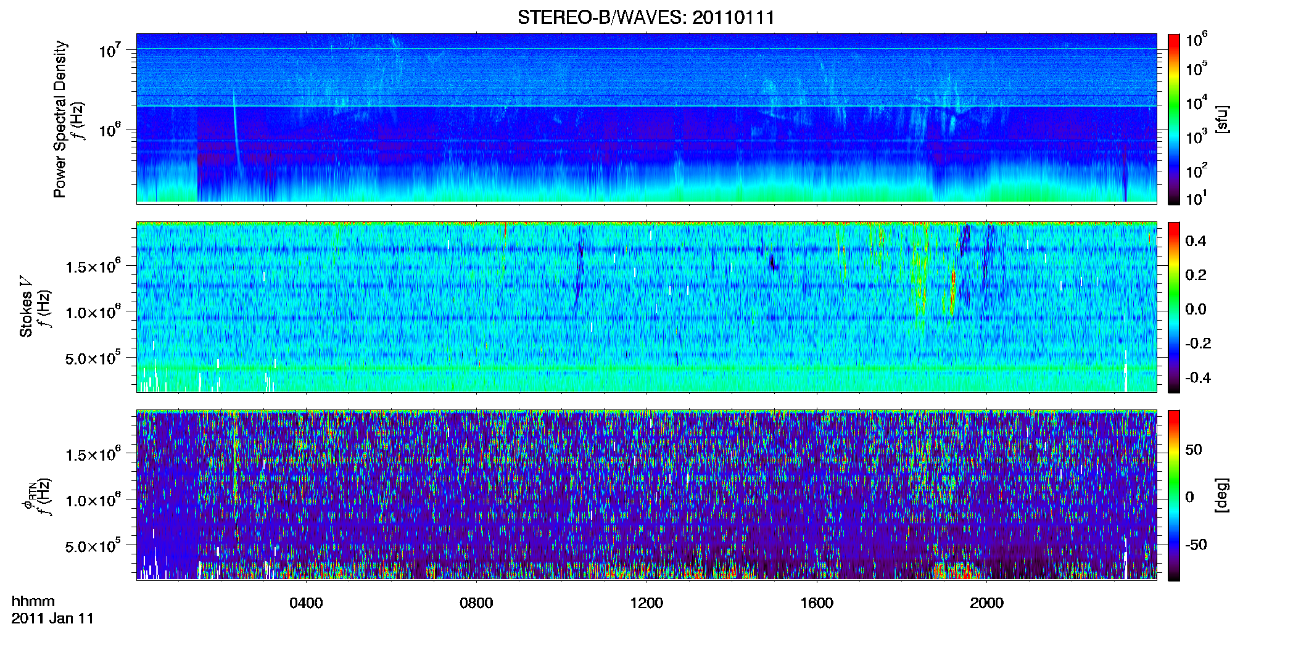The width and height of the screenshot is (1293, 666).
Task: Select the [sfu] power spectral density colorbar
Action: [x=1174, y=119]
